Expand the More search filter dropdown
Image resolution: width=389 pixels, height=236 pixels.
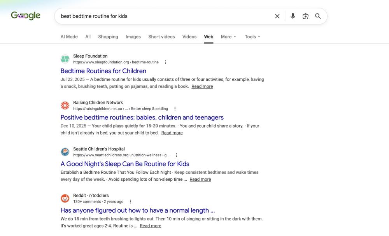[228, 37]
